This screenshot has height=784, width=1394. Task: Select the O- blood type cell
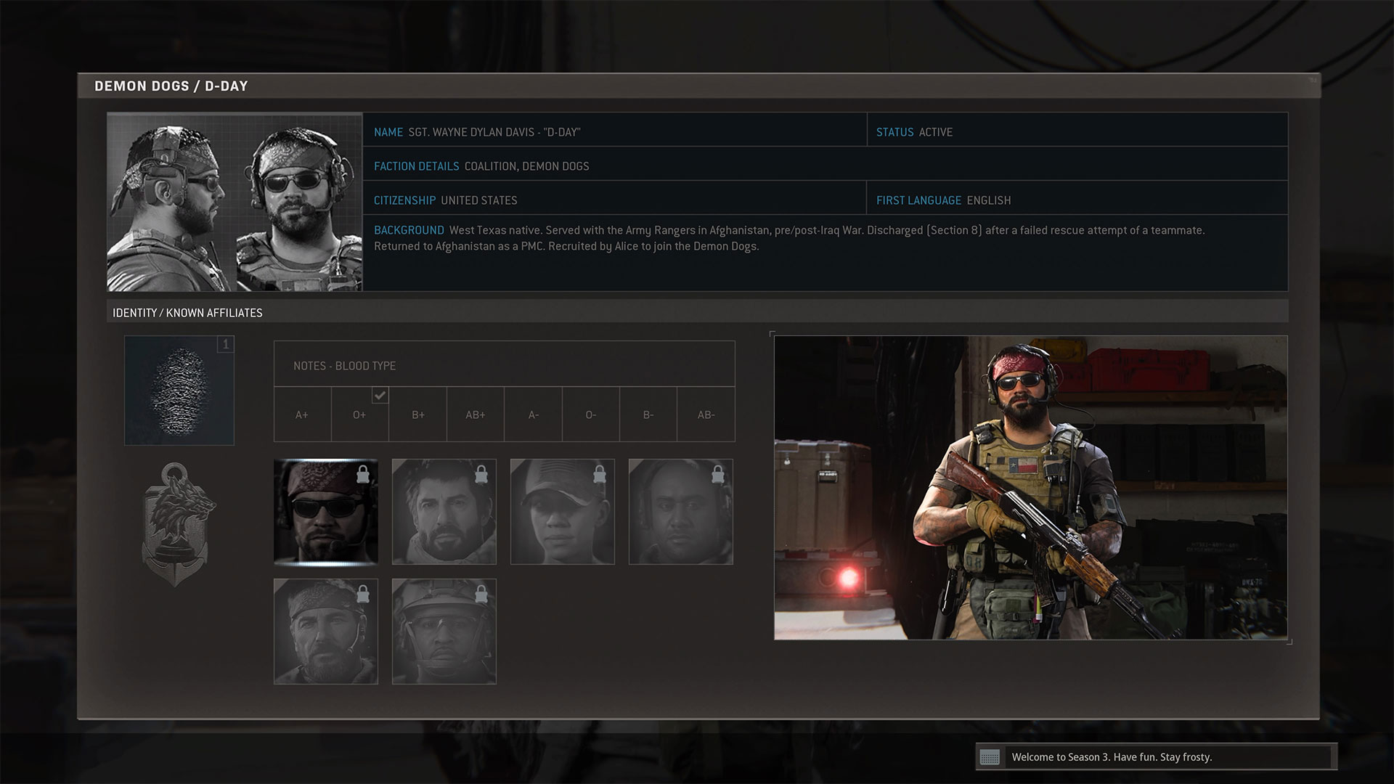click(591, 415)
